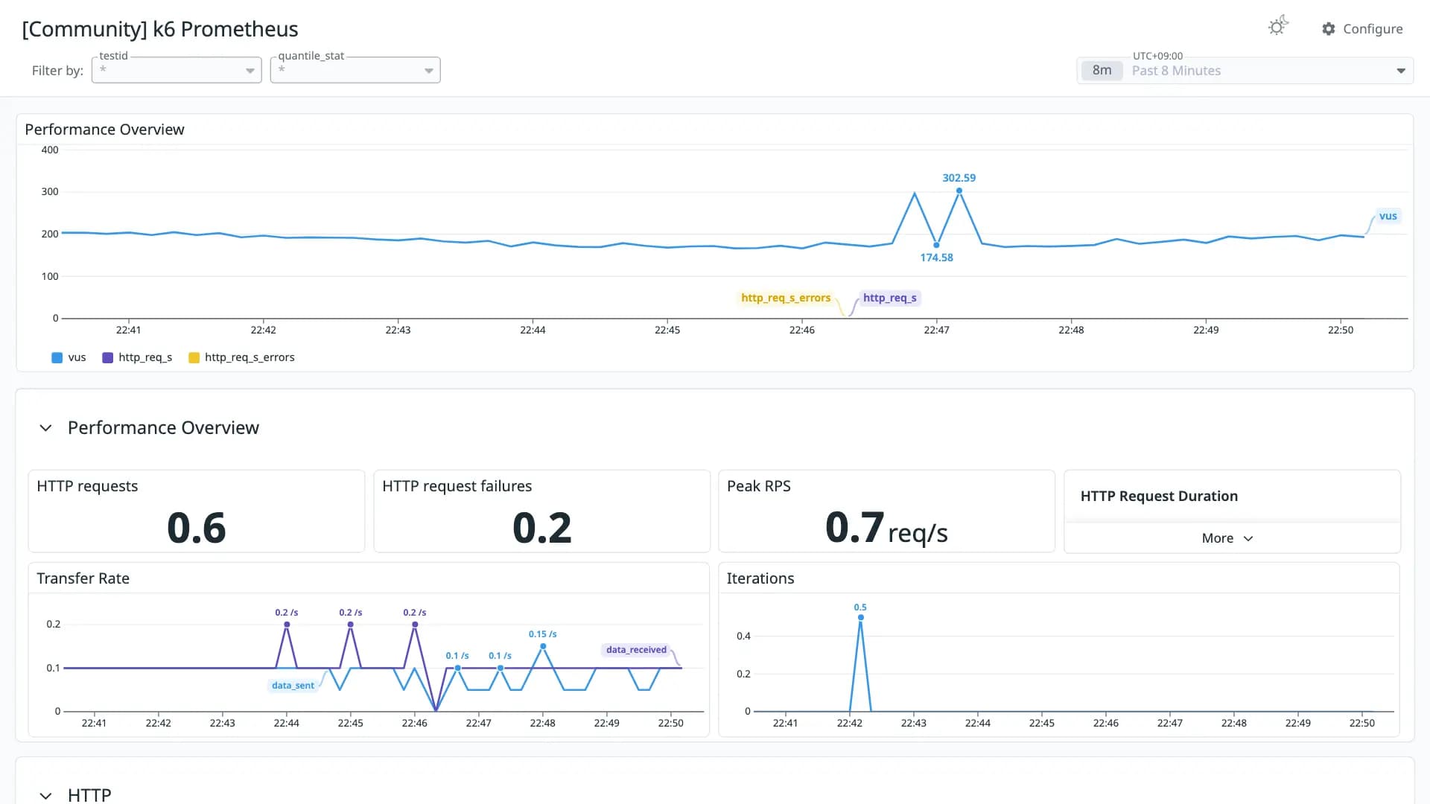Collapse the Performance Overview group section
The width and height of the screenshot is (1430, 804).
coord(45,428)
